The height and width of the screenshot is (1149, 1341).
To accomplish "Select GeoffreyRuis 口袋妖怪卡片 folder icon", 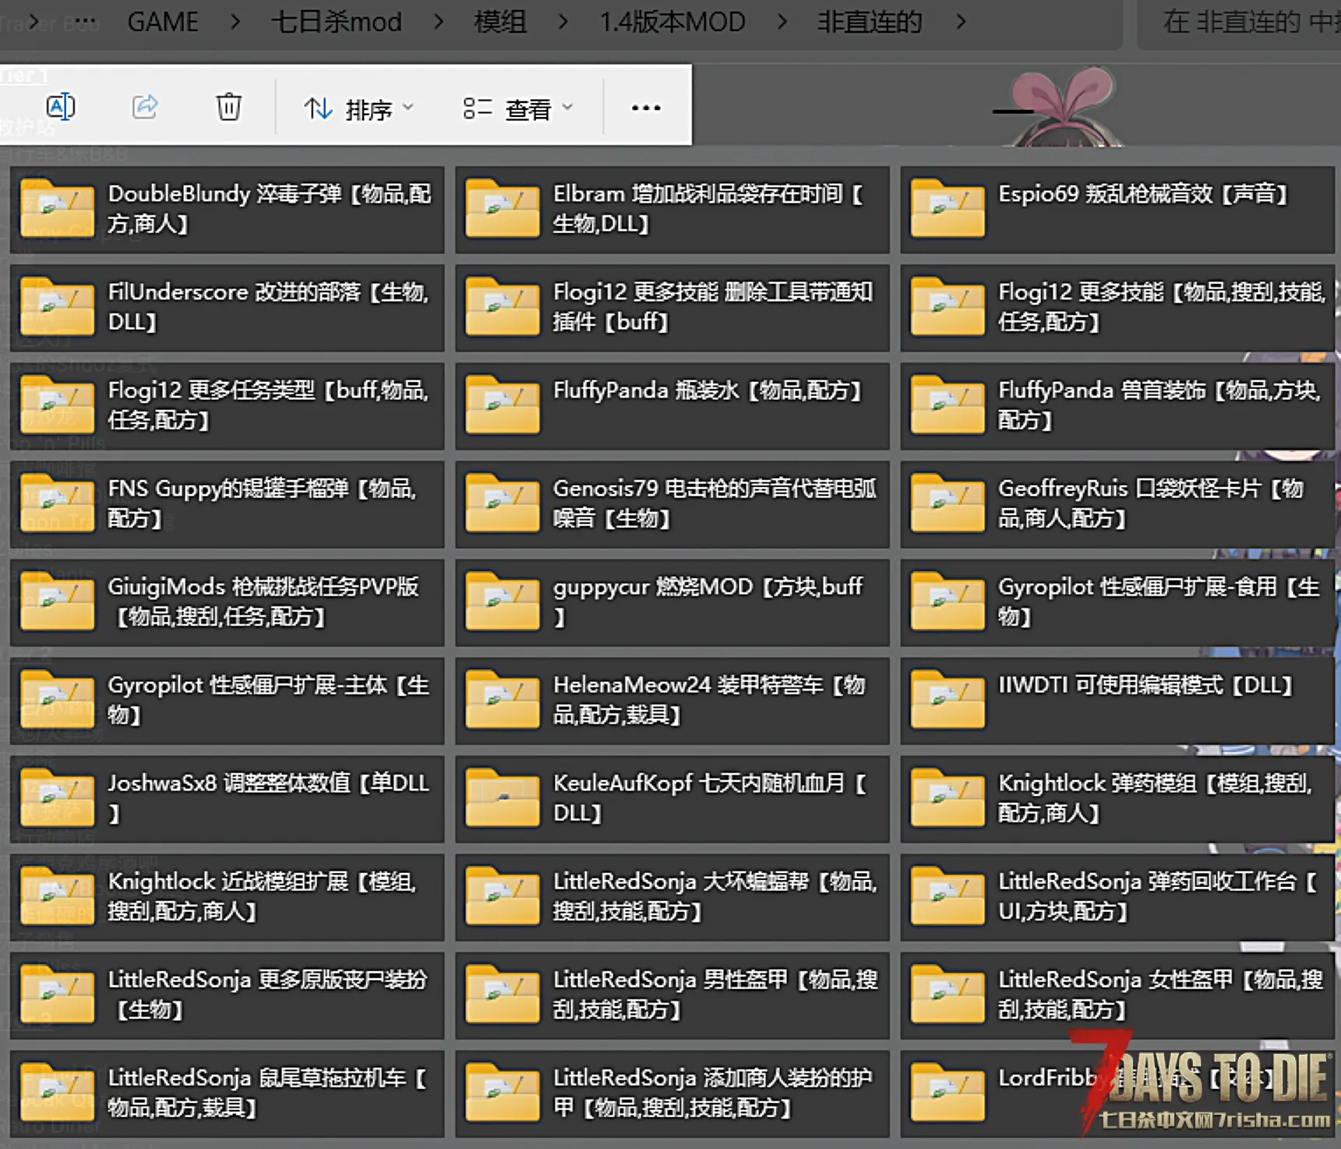I will pyautogui.click(x=948, y=503).
